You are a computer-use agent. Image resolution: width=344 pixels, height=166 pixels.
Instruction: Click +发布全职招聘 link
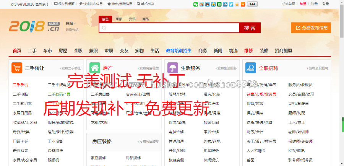coord(317,68)
